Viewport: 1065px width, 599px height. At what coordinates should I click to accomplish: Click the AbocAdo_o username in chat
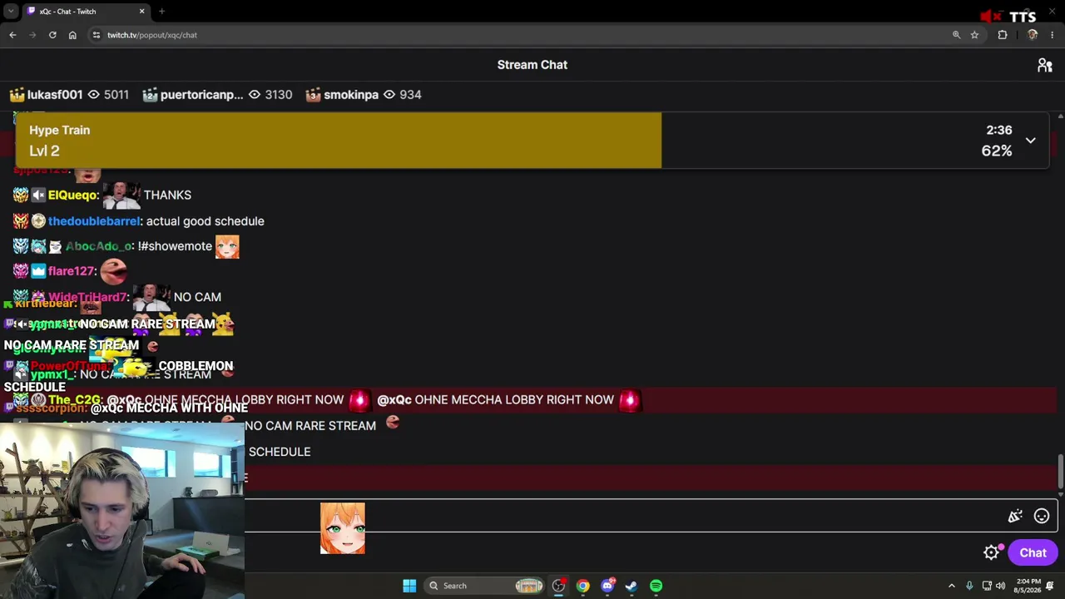pos(98,246)
